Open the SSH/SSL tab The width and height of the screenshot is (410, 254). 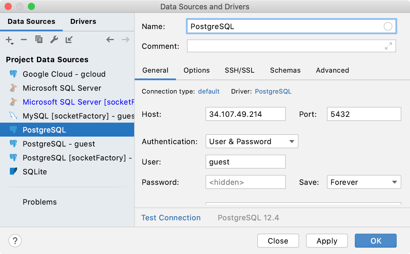[x=239, y=70]
